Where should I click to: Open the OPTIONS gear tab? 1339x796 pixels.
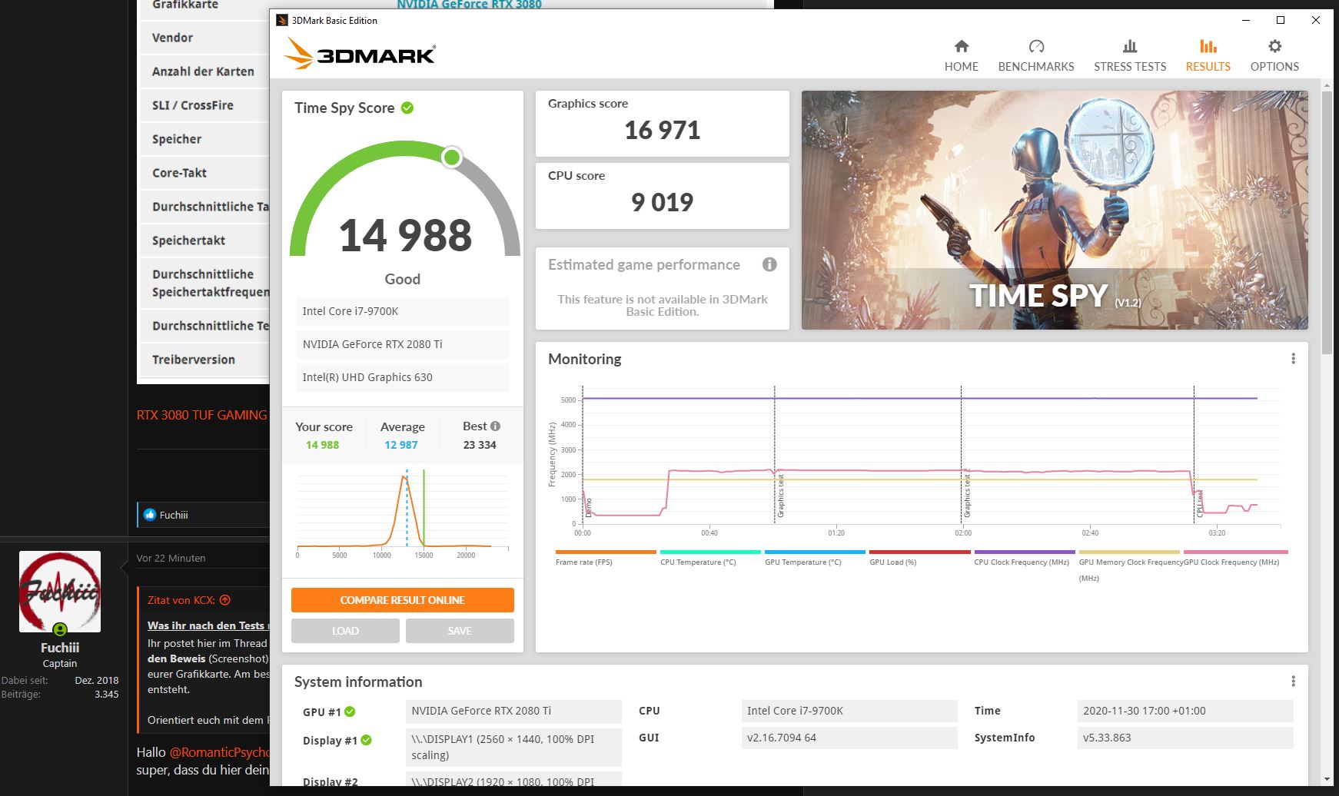[1274, 56]
